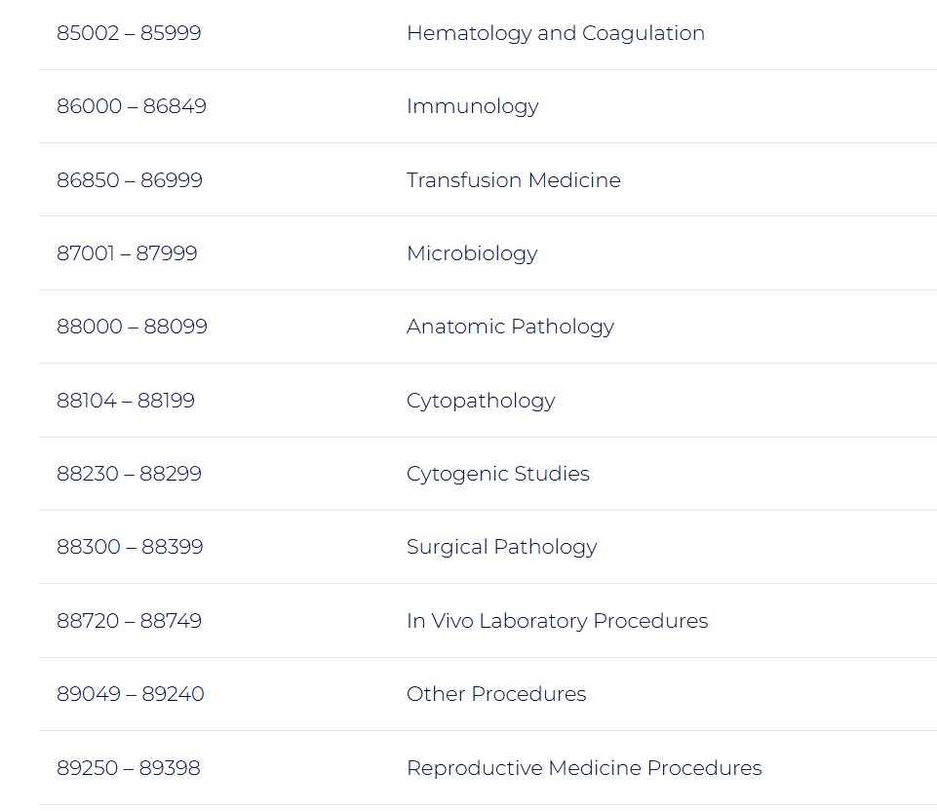
Task: Select the Immunology entry
Action: (472, 106)
